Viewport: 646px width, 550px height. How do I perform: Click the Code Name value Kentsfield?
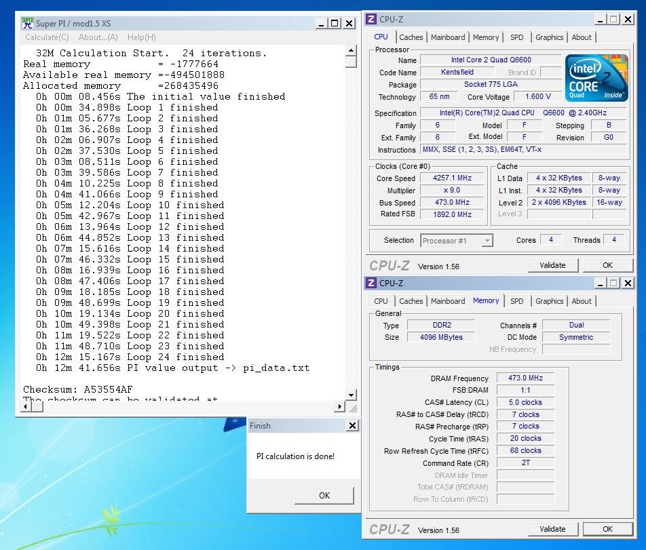point(457,73)
